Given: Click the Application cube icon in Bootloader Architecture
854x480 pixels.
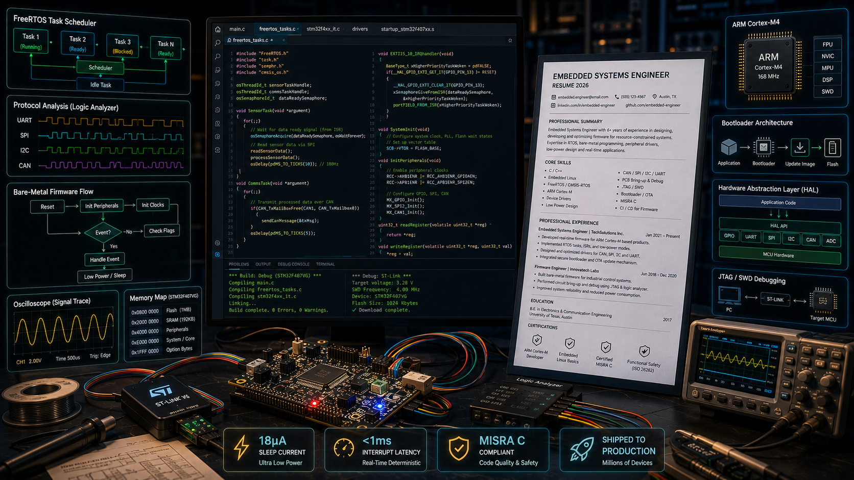Looking at the screenshot, I should click(729, 147).
